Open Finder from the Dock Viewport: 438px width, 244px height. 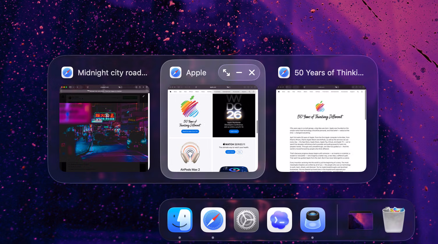(180, 220)
